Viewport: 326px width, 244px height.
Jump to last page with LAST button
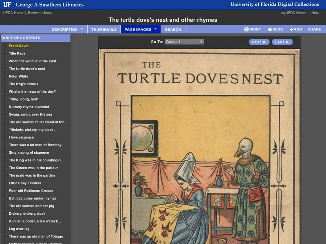click(282, 42)
